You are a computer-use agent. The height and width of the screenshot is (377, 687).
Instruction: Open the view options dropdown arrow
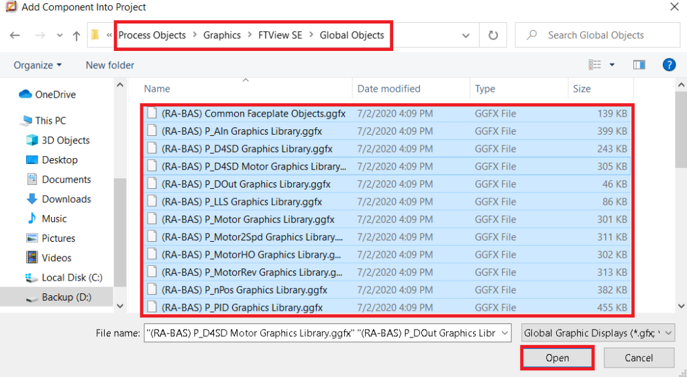(x=612, y=65)
